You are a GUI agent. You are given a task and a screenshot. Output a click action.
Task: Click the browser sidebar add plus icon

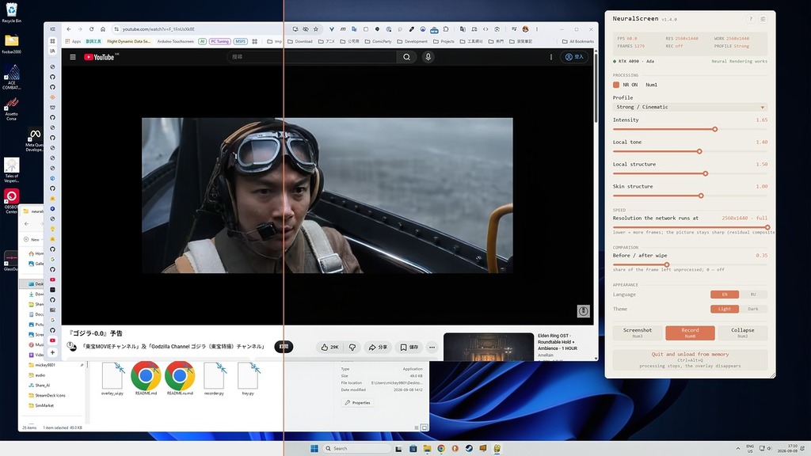pos(52,352)
